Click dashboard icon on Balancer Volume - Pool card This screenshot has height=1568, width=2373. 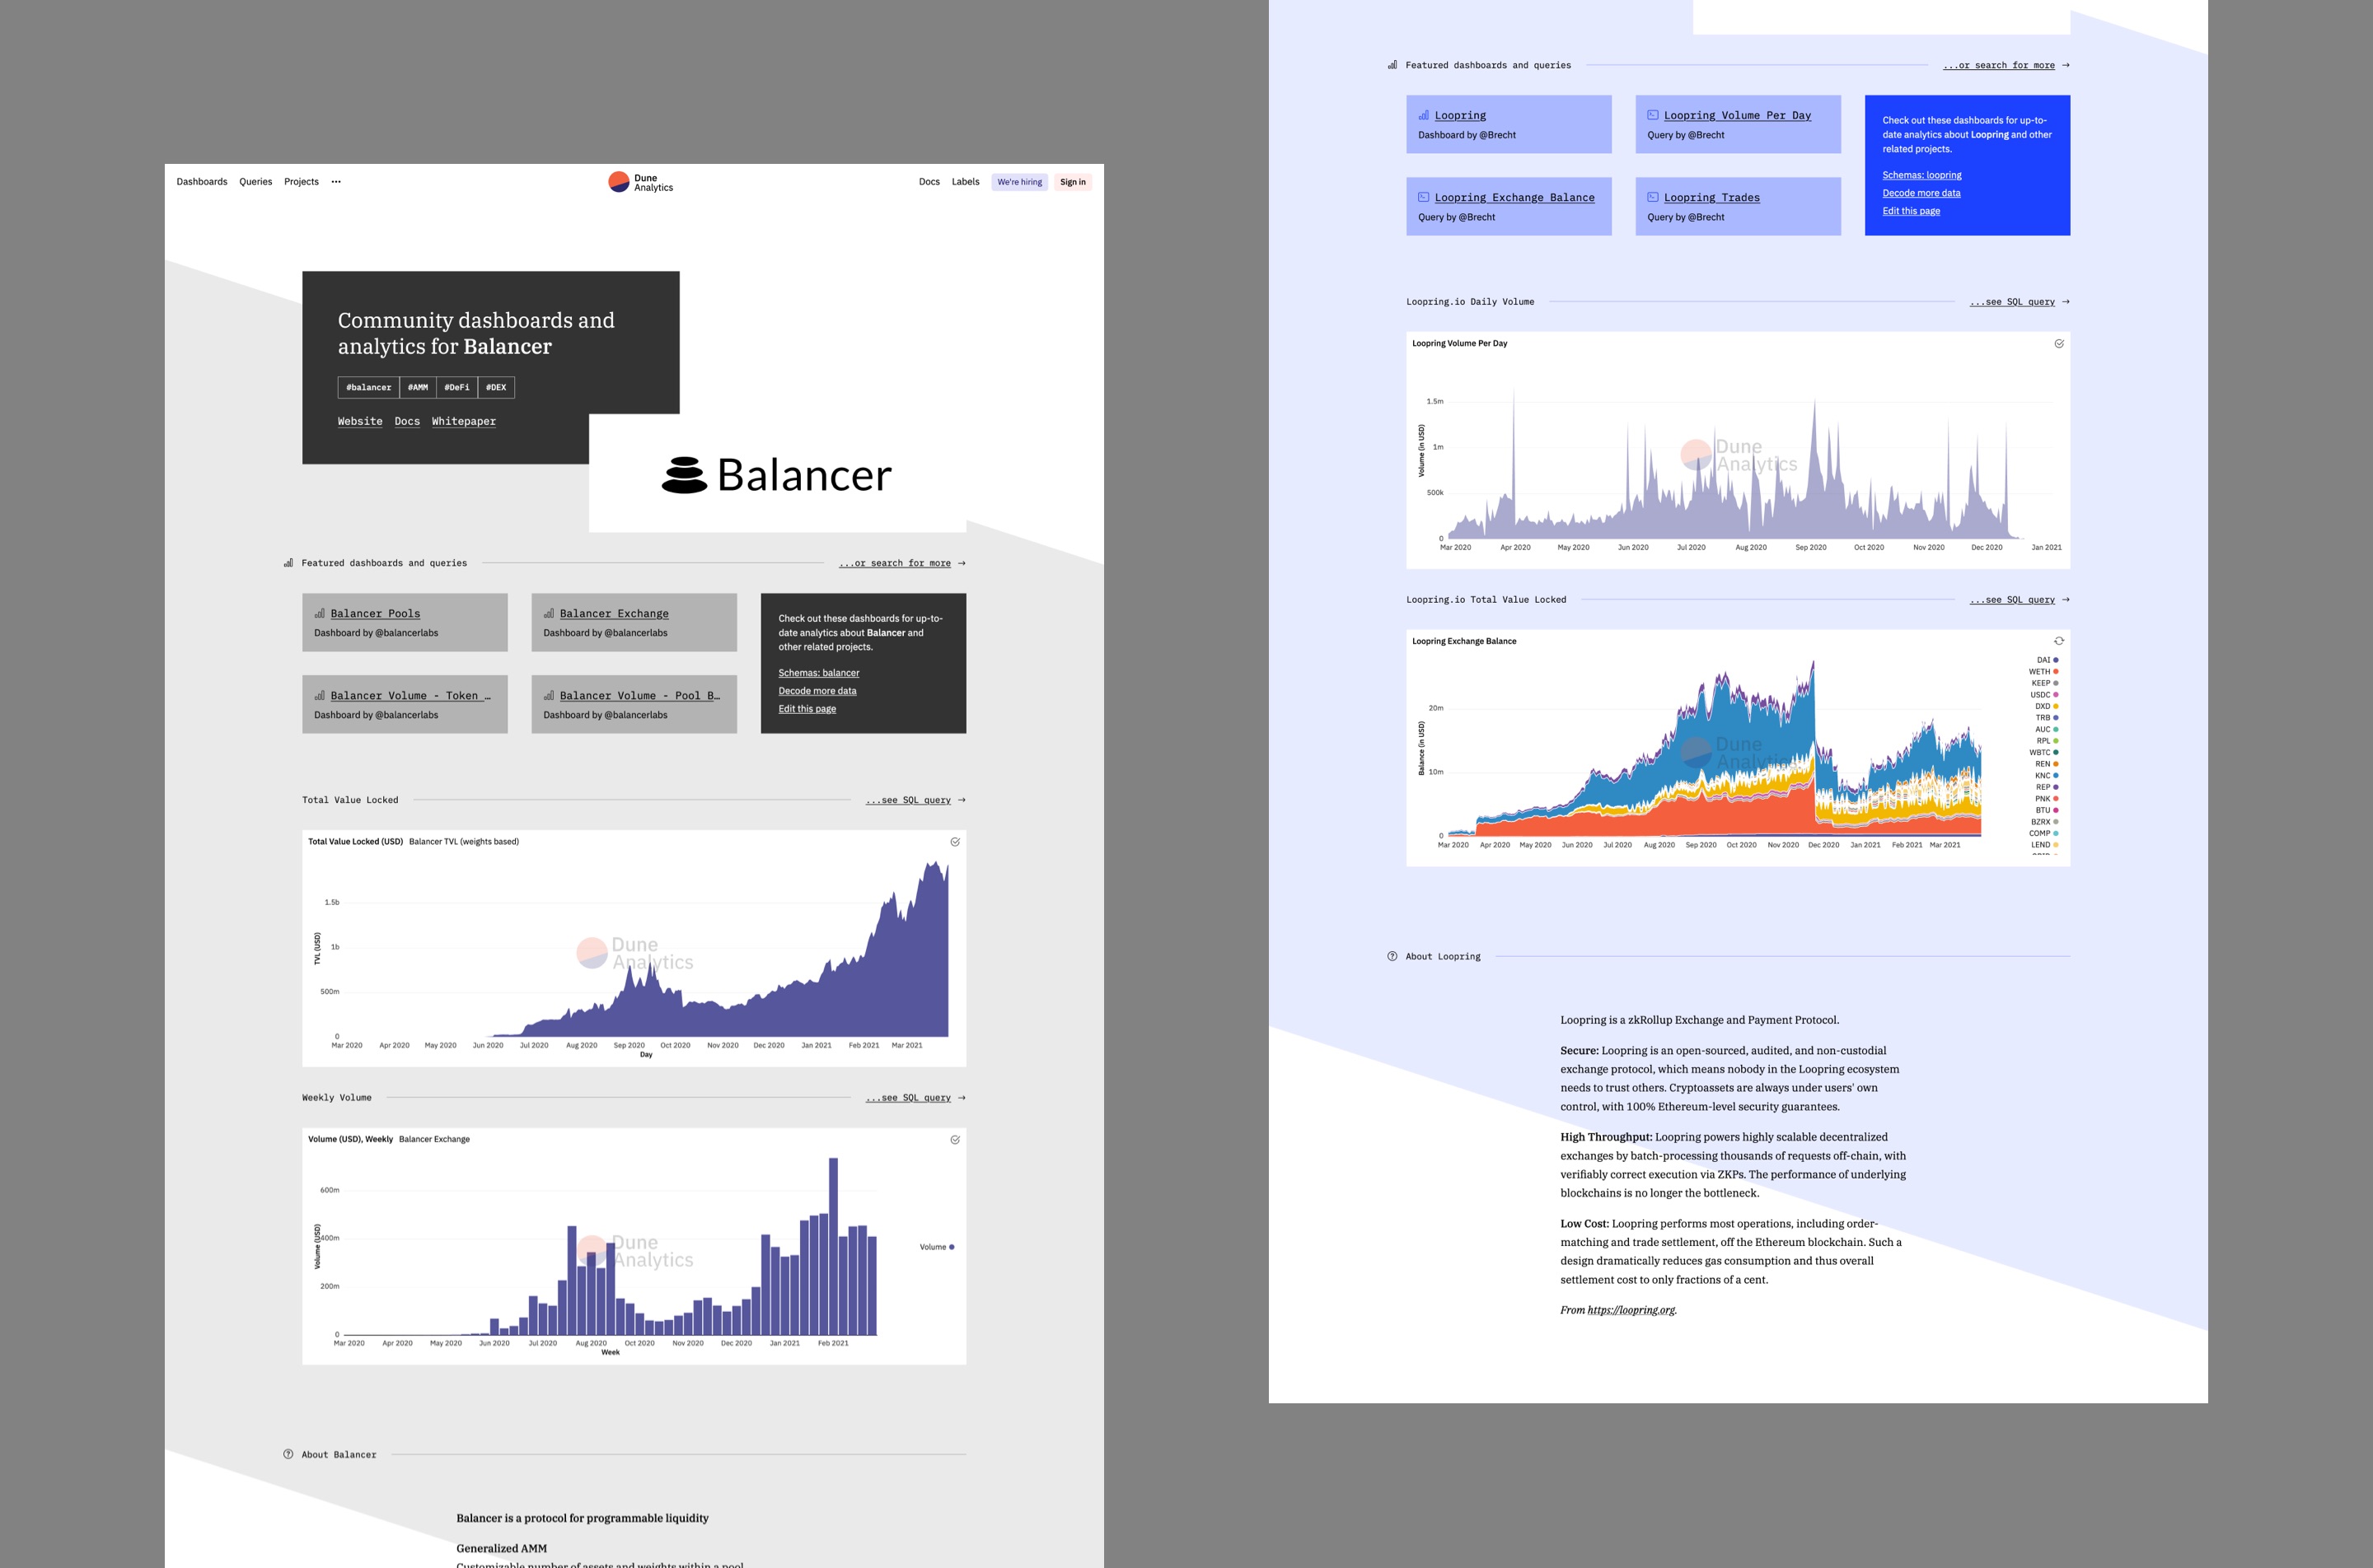point(550,695)
